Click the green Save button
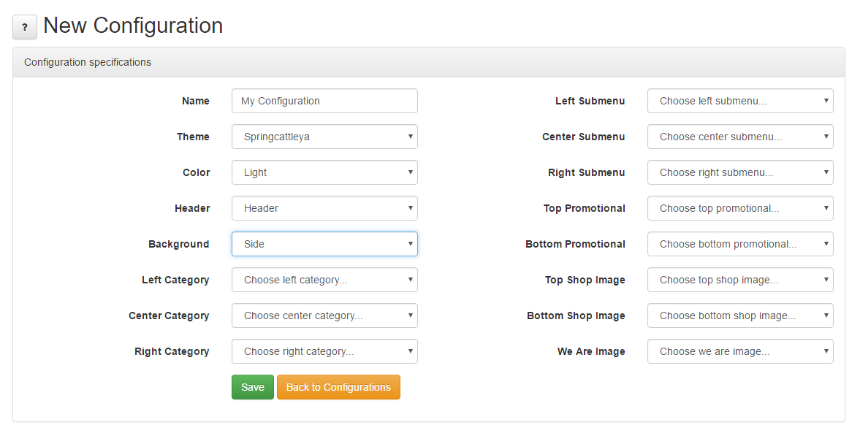The width and height of the screenshot is (860, 436). tap(253, 387)
